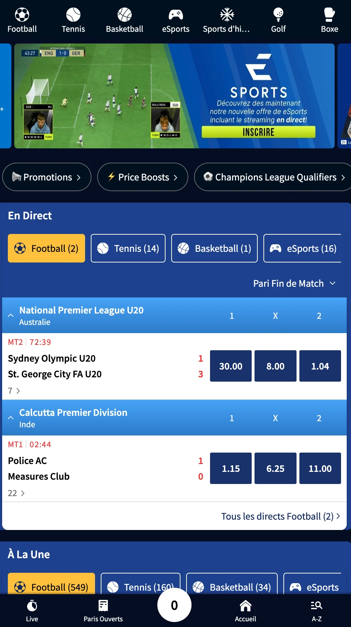
Task: Switch to the Basketball (1) live tab
Action: tap(214, 248)
